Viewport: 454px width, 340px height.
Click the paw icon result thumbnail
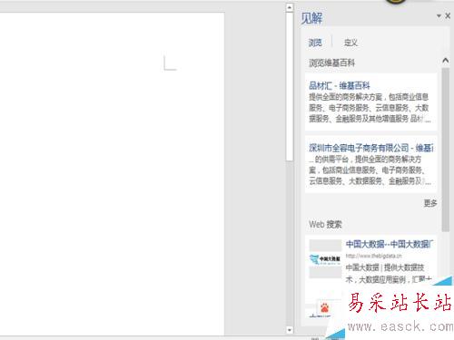coord(324,307)
